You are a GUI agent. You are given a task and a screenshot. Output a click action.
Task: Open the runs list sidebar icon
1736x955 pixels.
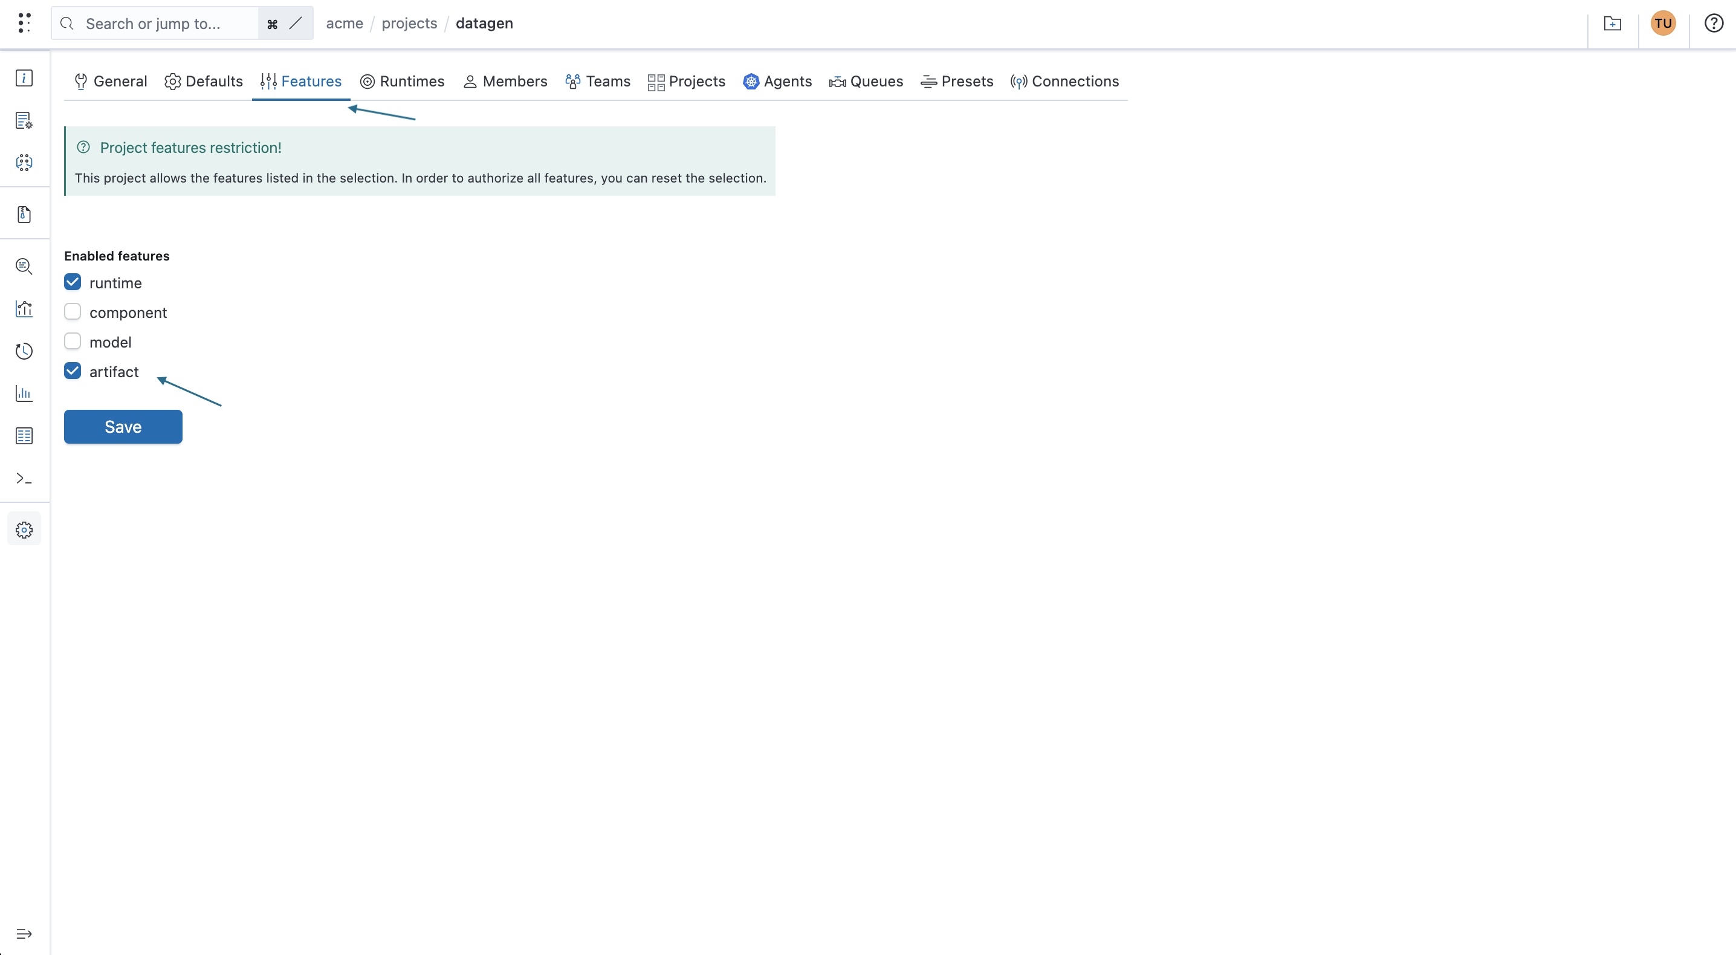tap(24, 121)
